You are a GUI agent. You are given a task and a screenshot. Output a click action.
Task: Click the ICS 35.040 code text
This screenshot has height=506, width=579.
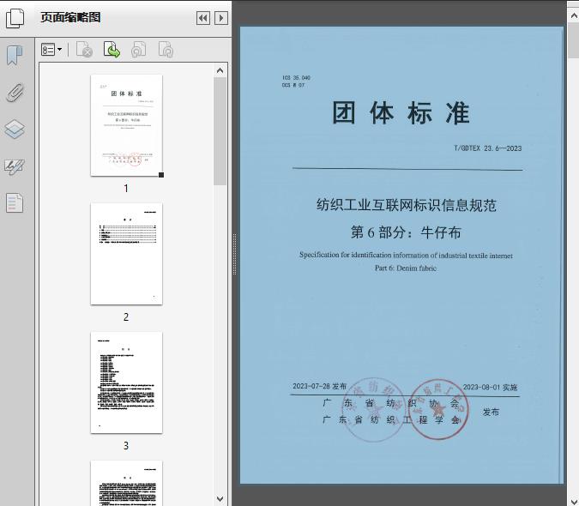[296, 78]
